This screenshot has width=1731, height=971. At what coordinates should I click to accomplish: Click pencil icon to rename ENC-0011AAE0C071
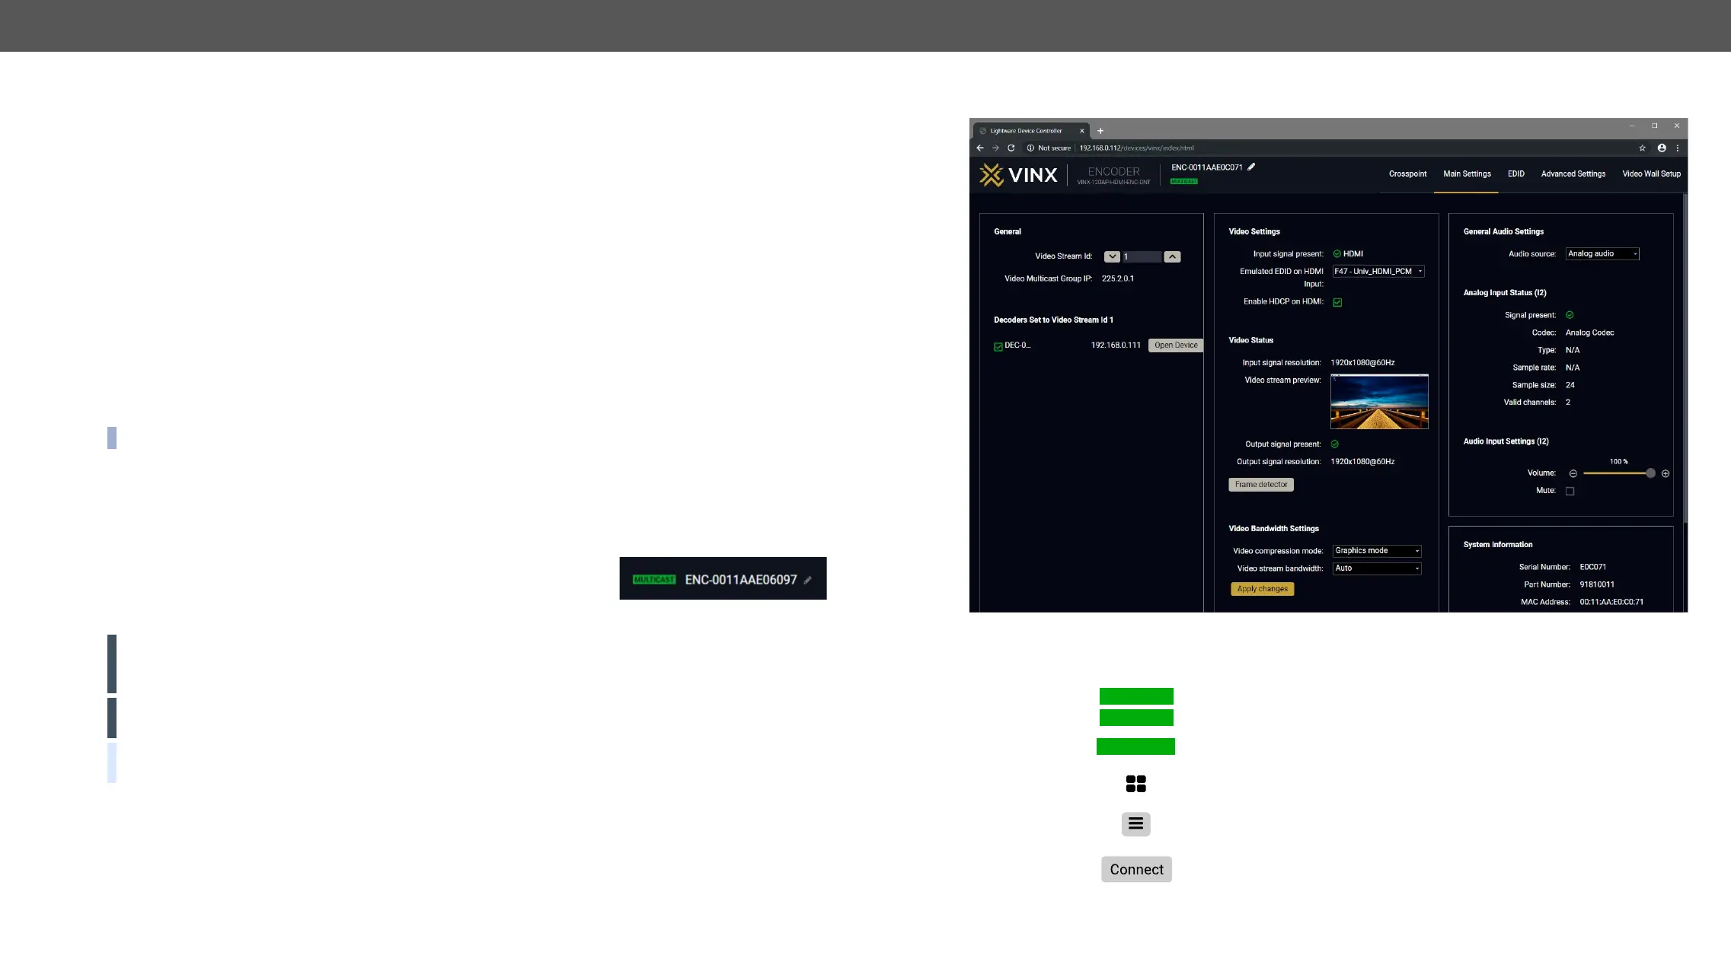click(1251, 167)
